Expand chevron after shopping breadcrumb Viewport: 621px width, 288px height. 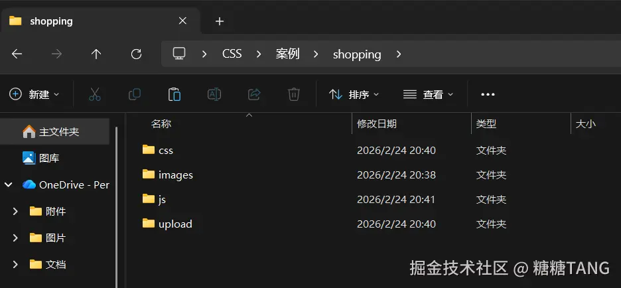pyautogui.click(x=399, y=54)
